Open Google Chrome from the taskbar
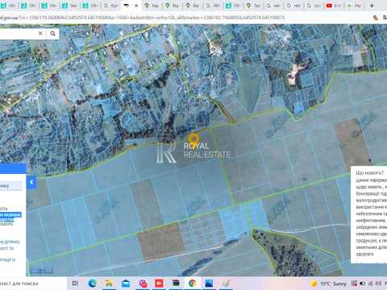 point(193,284)
